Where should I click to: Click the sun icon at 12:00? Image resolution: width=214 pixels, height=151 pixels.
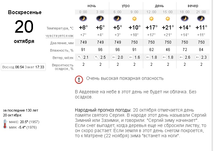151,19
